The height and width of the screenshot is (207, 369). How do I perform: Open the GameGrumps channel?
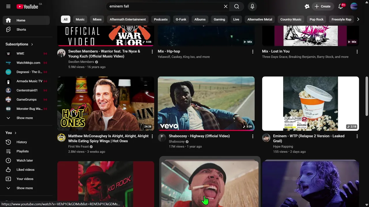coord(26,99)
